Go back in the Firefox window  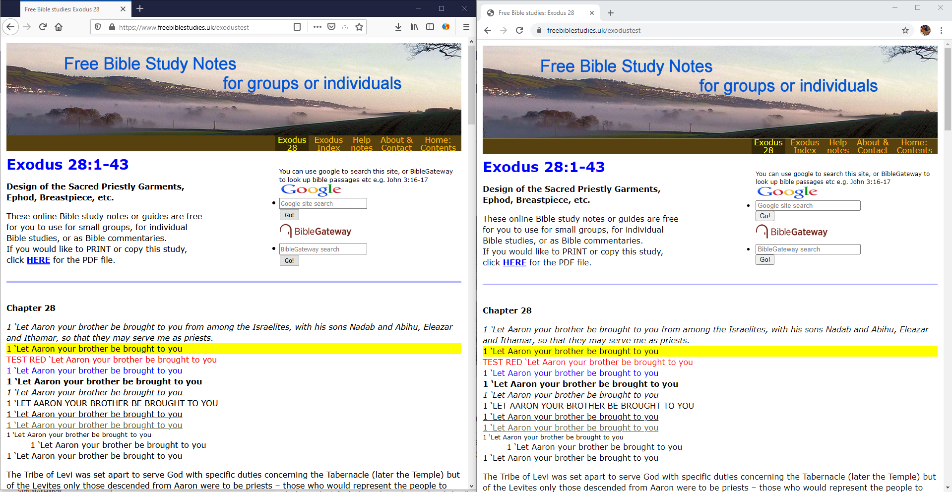[x=11, y=27]
